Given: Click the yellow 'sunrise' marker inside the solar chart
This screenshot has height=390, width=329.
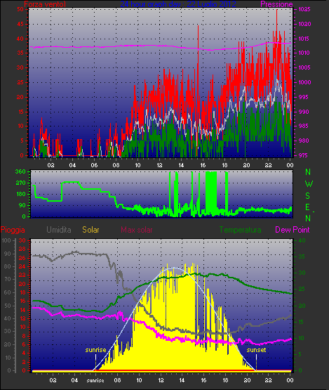Looking at the screenshot, I should coord(95,350).
